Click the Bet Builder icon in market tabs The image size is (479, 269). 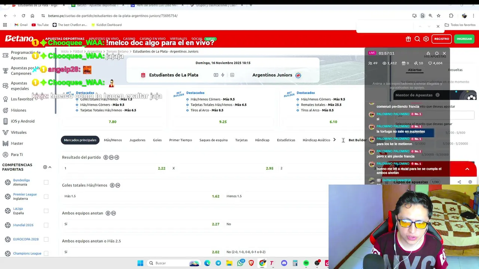coord(343,140)
